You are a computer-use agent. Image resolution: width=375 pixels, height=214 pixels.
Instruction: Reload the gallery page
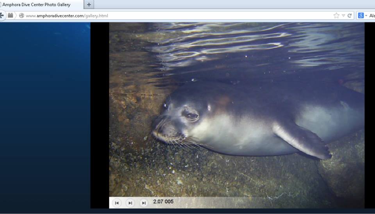tap(350, 16)
